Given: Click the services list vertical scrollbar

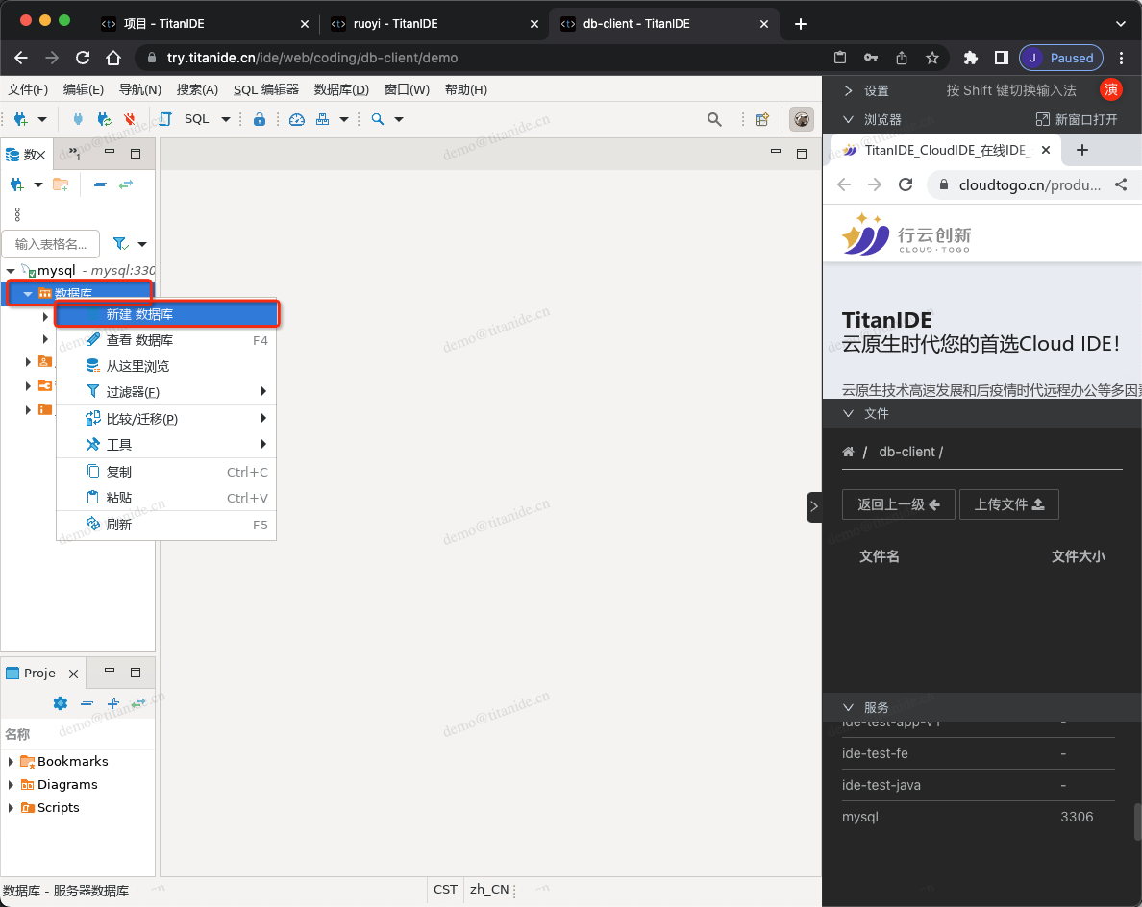Looking at the screenshot, I should pos(1137,821).
